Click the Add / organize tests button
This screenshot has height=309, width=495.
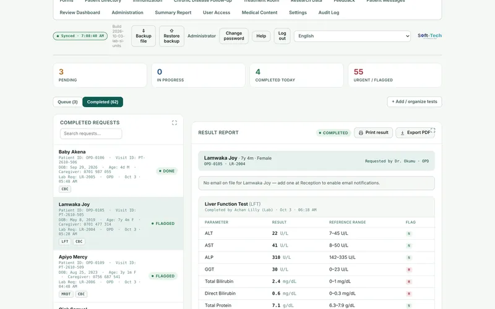pyautogui.click(x=414, y=101)
